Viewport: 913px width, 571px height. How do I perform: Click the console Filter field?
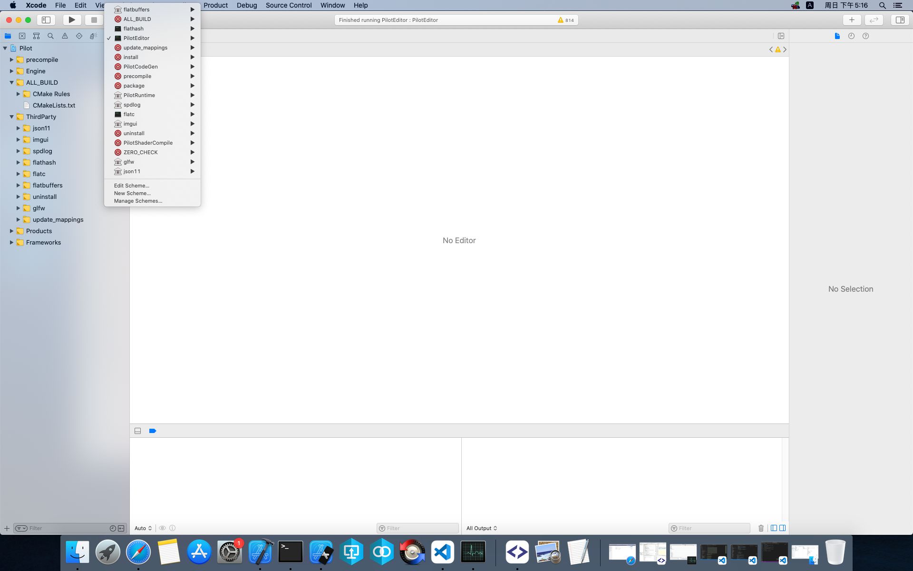709,528
